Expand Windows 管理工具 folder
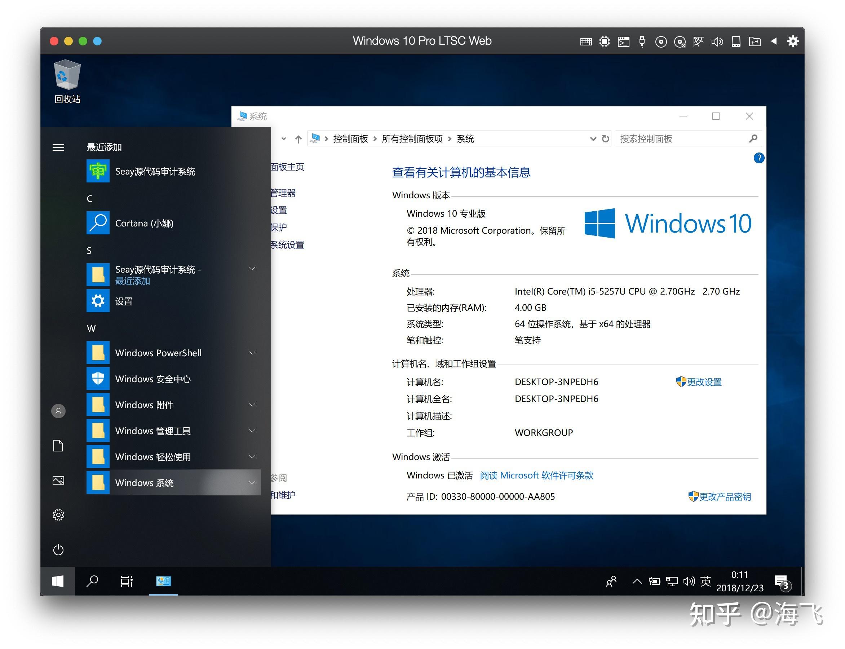Image resolution: width=845 pixels, height=649 pixels. pos(252,431)
